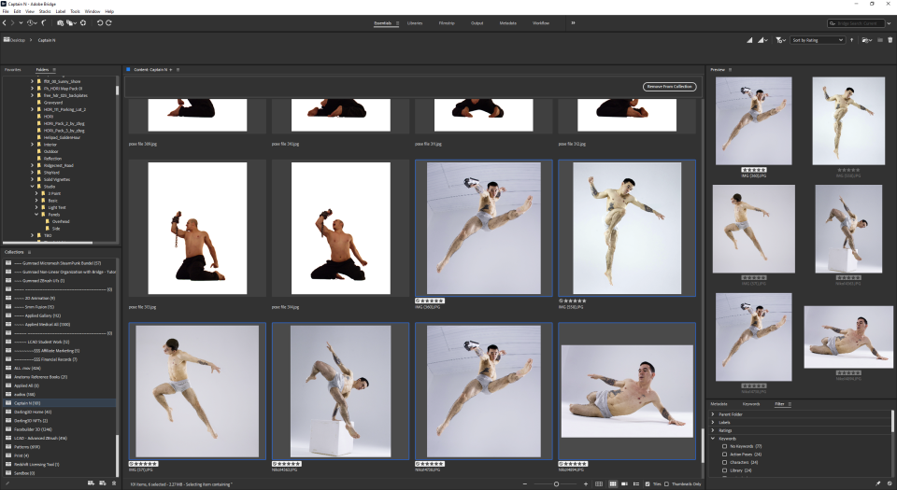The image size is (897, 490).
Task: Click Remove From Collection button
Action: tap(669, 86)
